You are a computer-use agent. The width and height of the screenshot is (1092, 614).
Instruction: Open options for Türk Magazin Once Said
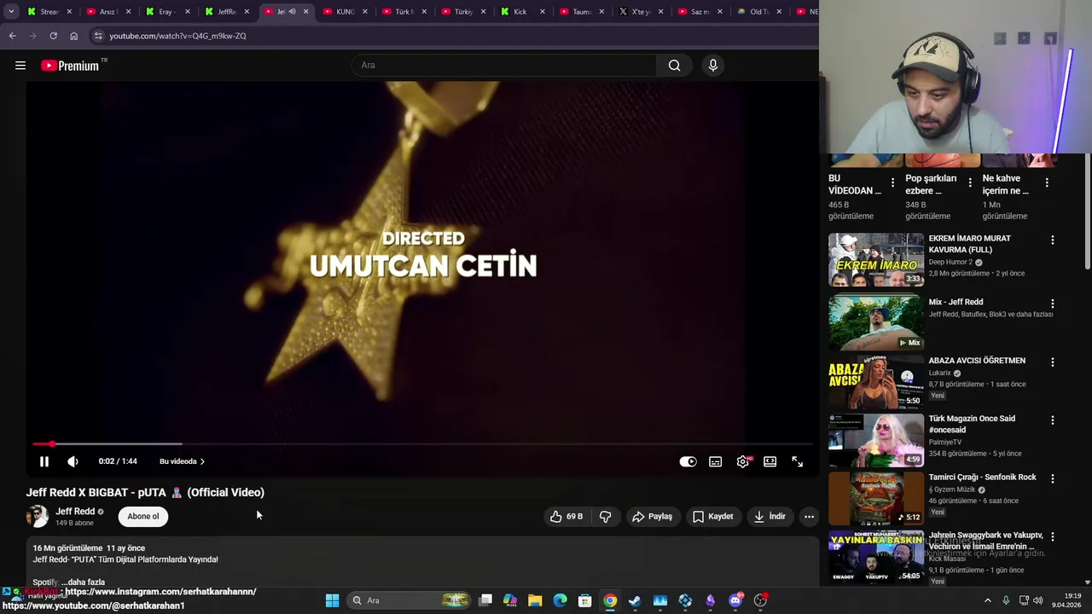click(1052, 420)
